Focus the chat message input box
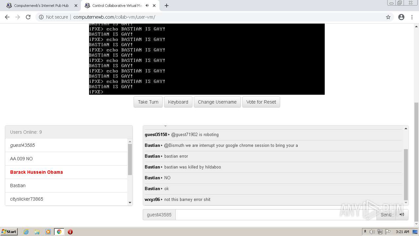This screenshot has height=236, width=419. coord(276,215)
